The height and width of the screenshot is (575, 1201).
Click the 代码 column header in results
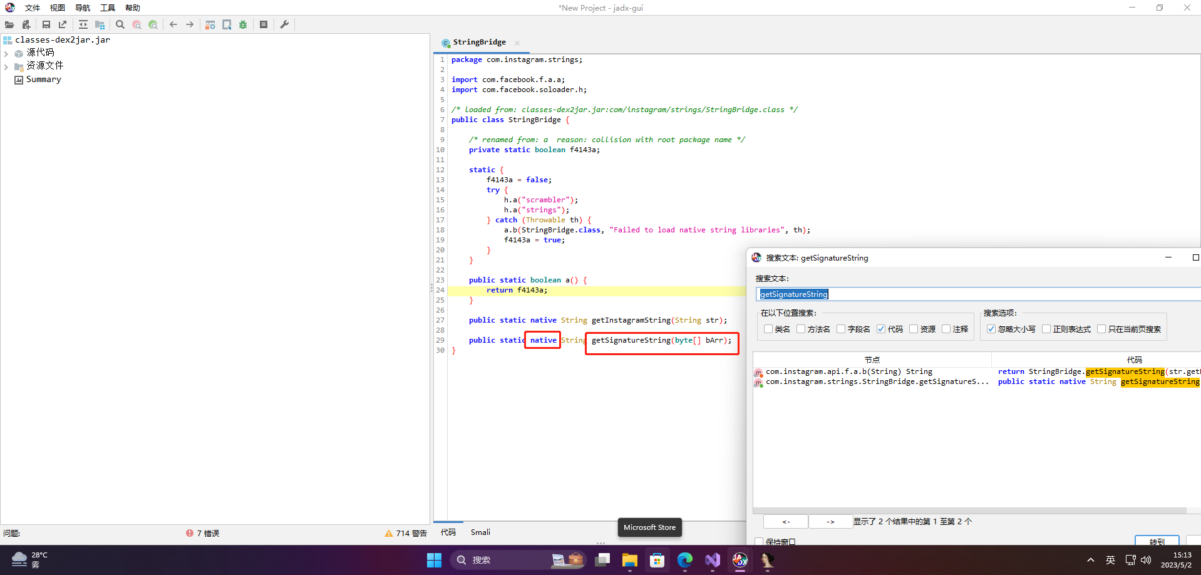[1134, 360]
